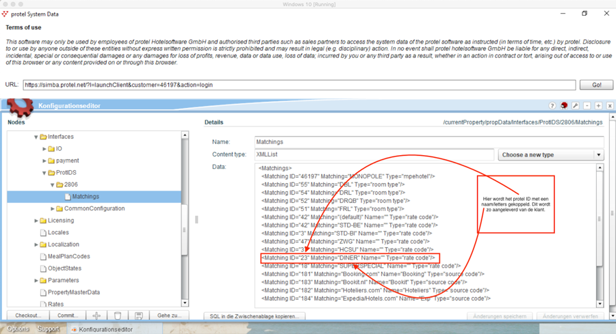The width and height of the screenshot is (616, 334).
Task: Open the Support menu
Action: [x=49, y=329]
